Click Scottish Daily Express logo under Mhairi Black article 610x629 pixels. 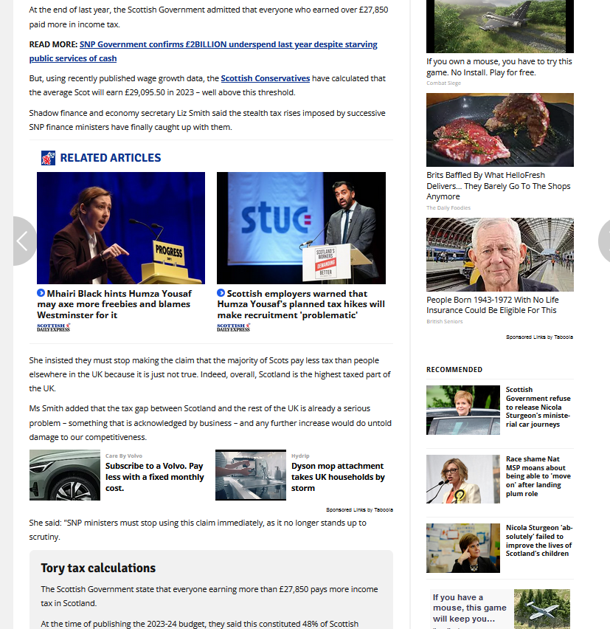pyautogui.click(x=54, y=327)
